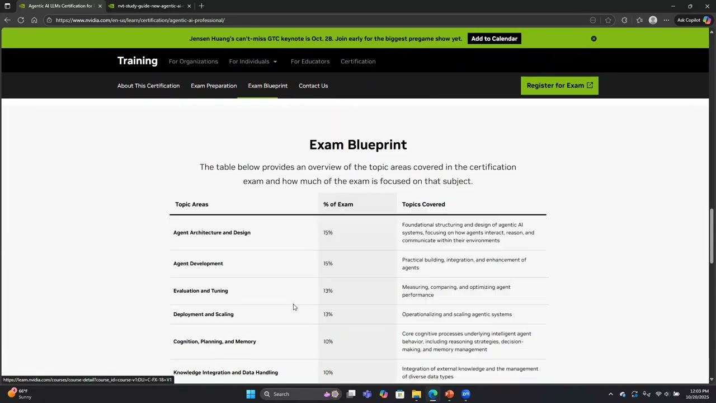Click the Training heading link
The image size is (716, 403).
[138, 61]
